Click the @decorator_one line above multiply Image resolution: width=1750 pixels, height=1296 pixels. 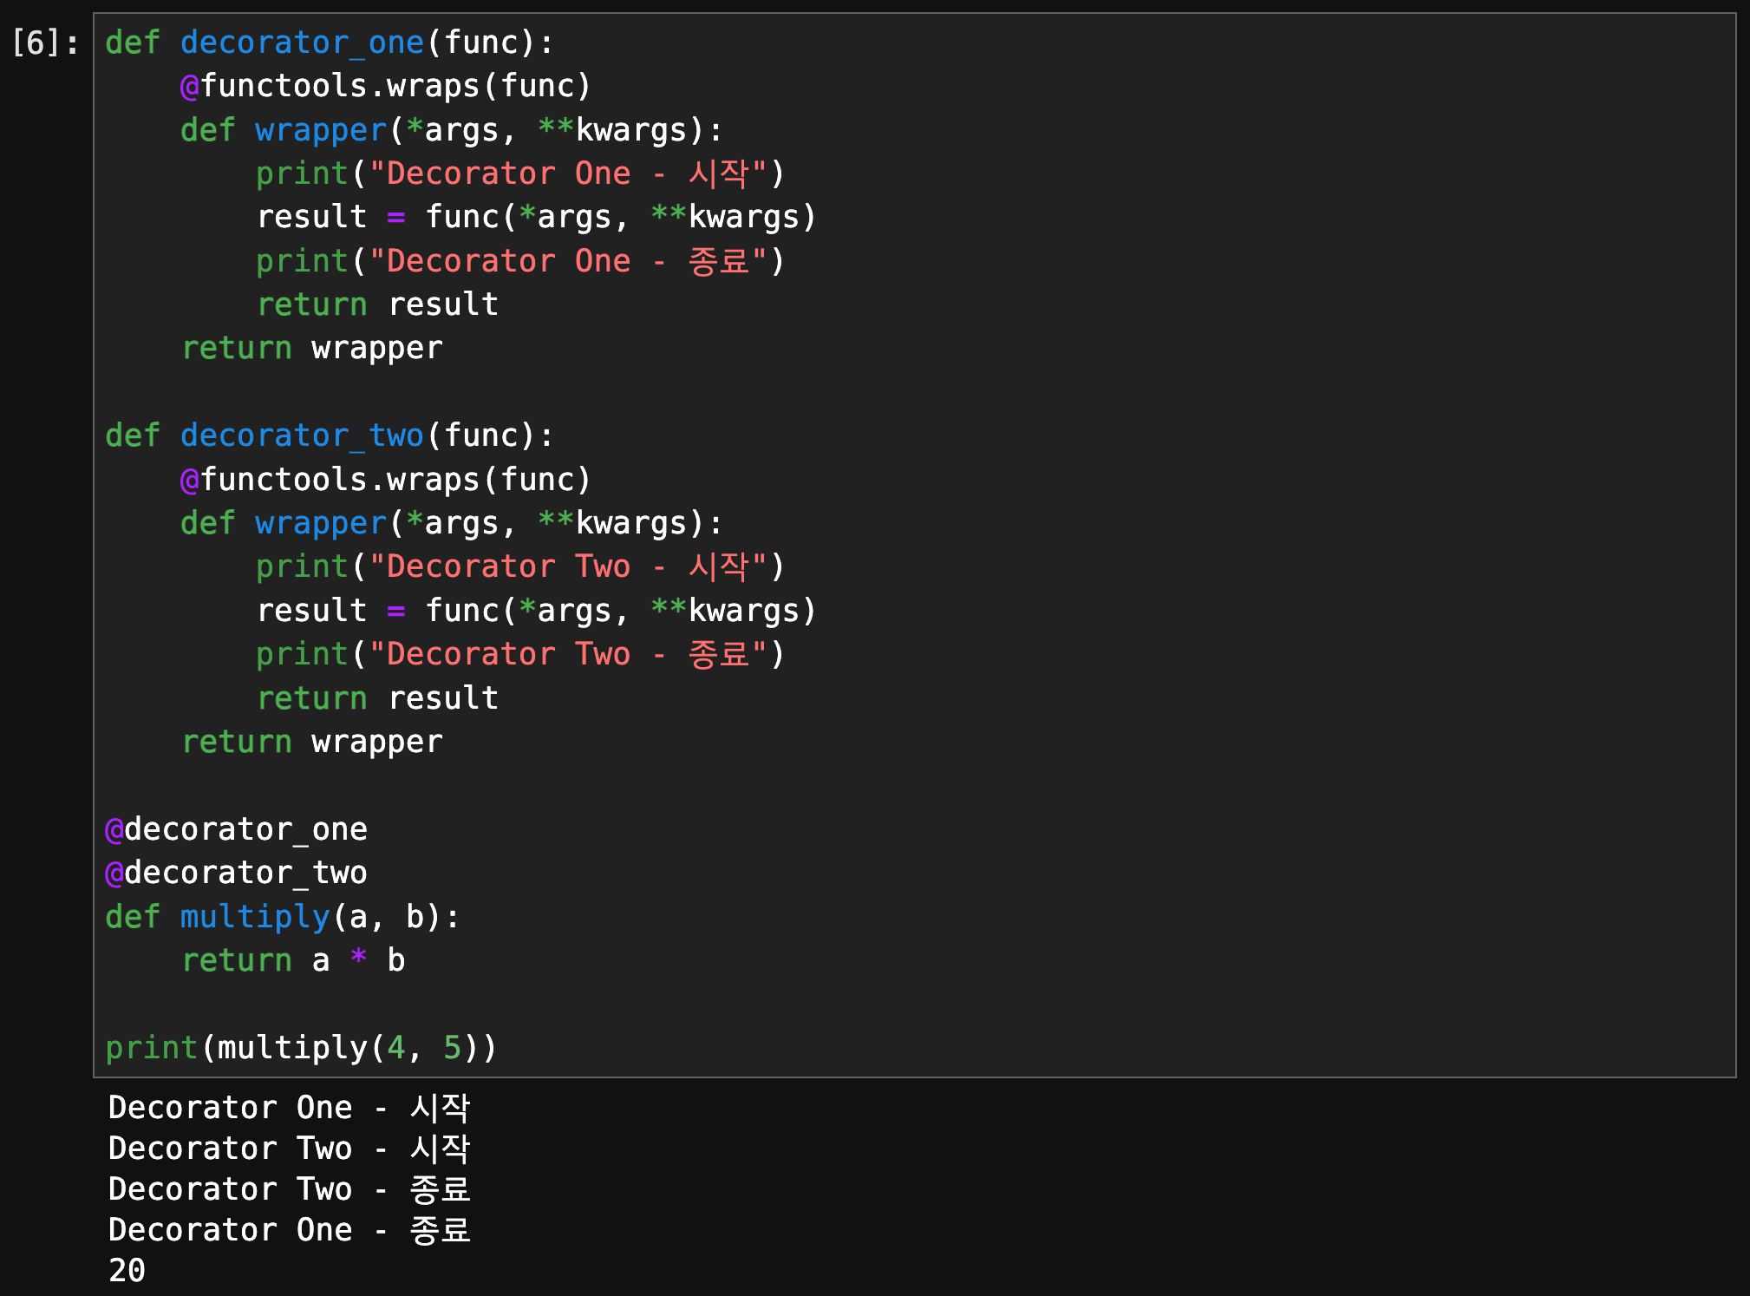[237, 829]
